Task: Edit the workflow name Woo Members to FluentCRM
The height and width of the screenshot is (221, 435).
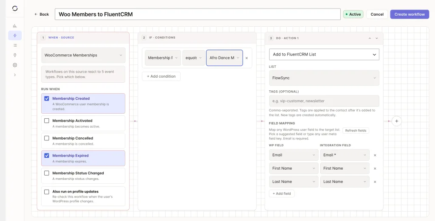Action: pyautogui.click(x=198, y=14)
